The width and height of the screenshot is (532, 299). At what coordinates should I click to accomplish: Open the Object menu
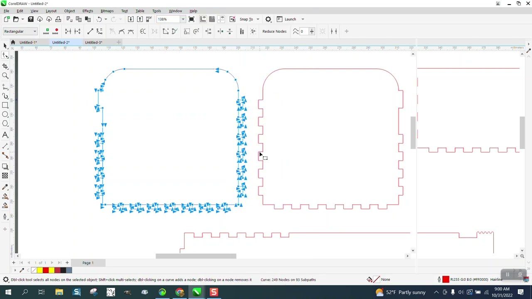pyautogui.click(x=69, y=11)
